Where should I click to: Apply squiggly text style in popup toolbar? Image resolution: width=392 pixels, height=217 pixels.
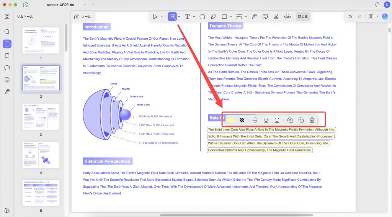277,121
